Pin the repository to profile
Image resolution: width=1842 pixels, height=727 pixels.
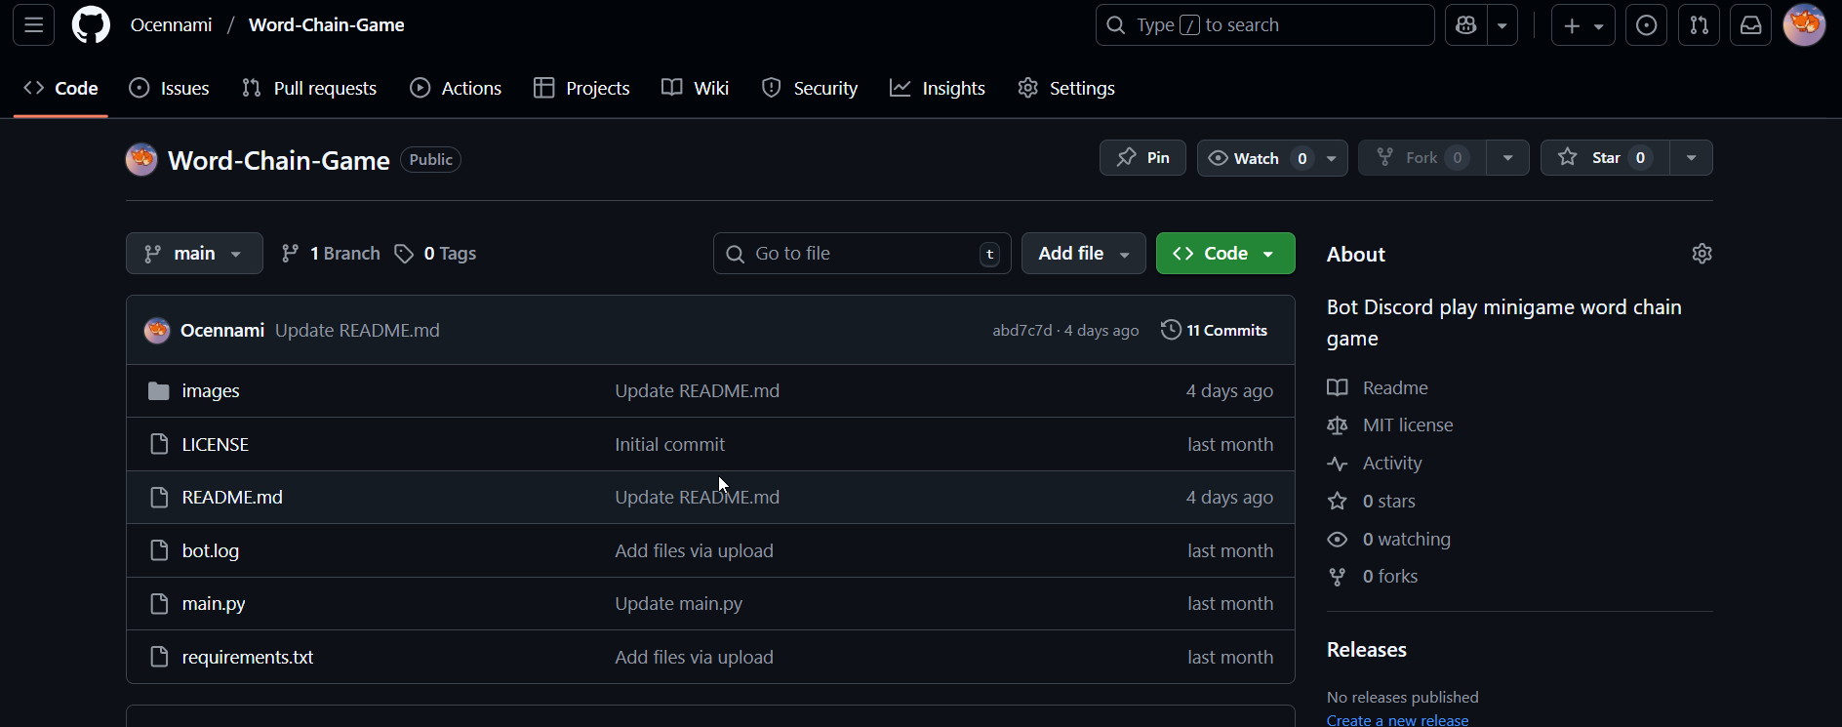click(1142, 158)
